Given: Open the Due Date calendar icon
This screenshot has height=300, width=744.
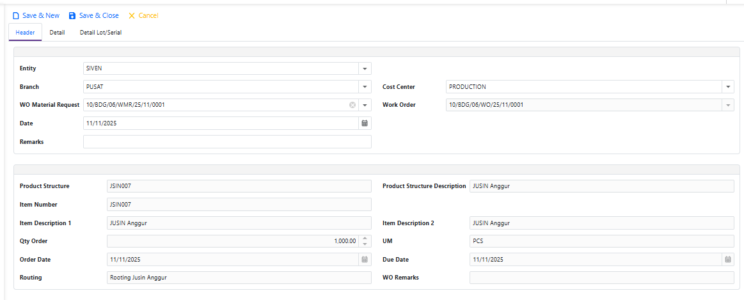Looking at the screenshot, I should (x=728, y=260).
